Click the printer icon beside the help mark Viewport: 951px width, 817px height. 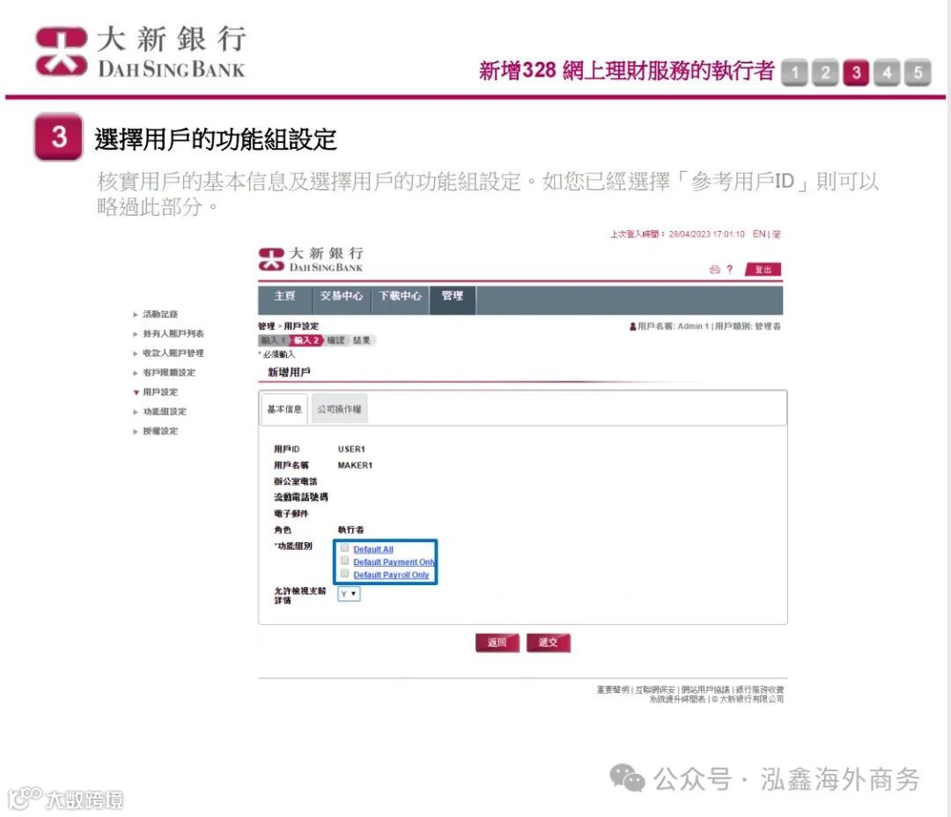[x=714, y=270]
